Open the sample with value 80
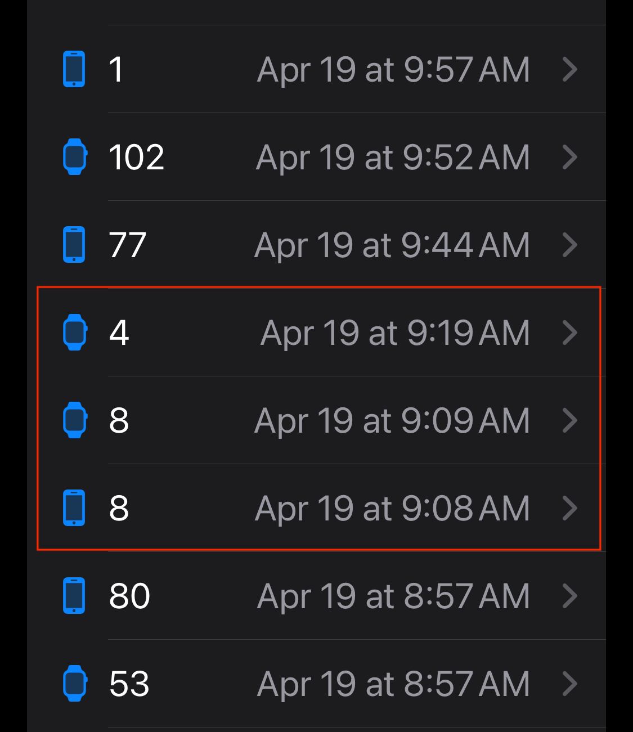Screen dimensions: 633x732 (129, 596)
